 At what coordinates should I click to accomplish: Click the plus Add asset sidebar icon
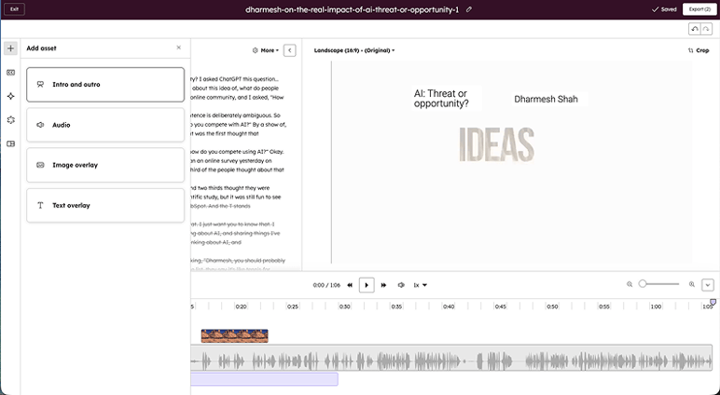coord(10,48)
